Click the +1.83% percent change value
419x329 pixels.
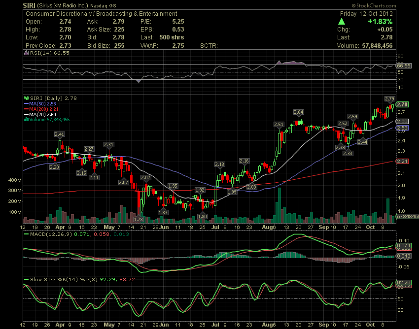pyautogui.click(x=380, y=21)
